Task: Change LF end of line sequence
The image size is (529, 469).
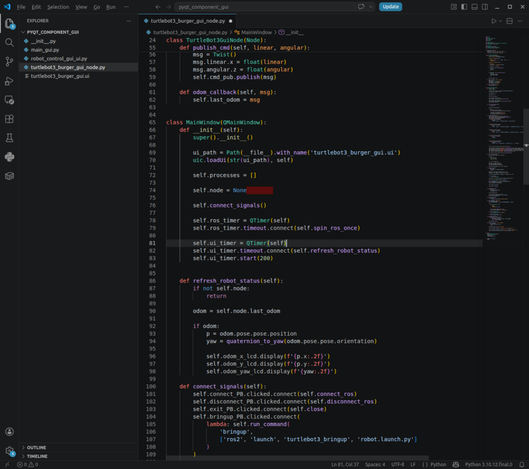Action: tap(413, 465)
